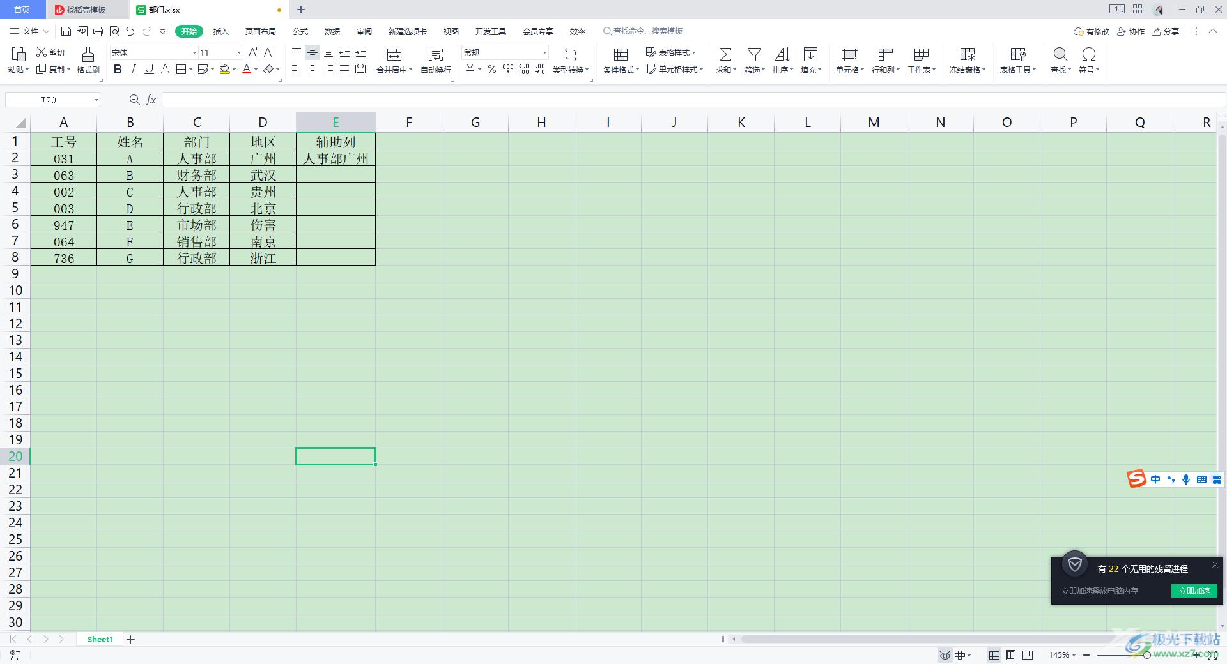Open Print Preview icon in quick toolbar
The image size is (1227, 664).
pyautogui.click(x=114, y=31)
